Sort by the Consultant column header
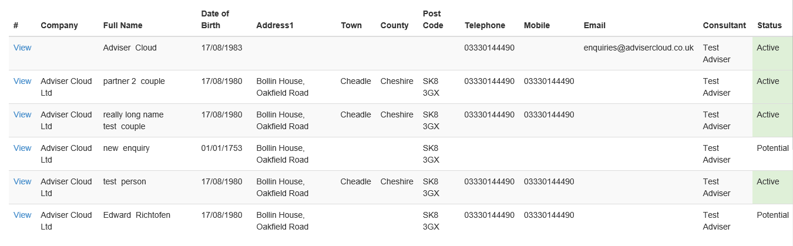The image size is (793, 246). pyautogui.click(x=724, y=25)
